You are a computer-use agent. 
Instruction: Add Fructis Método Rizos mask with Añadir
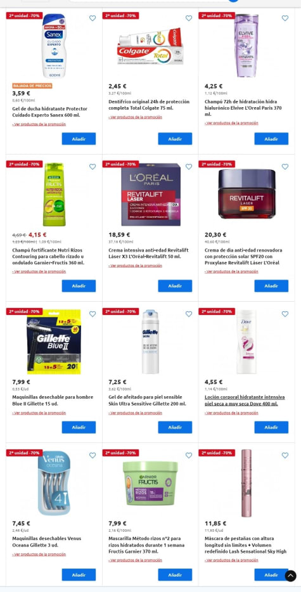coord(175,575)
